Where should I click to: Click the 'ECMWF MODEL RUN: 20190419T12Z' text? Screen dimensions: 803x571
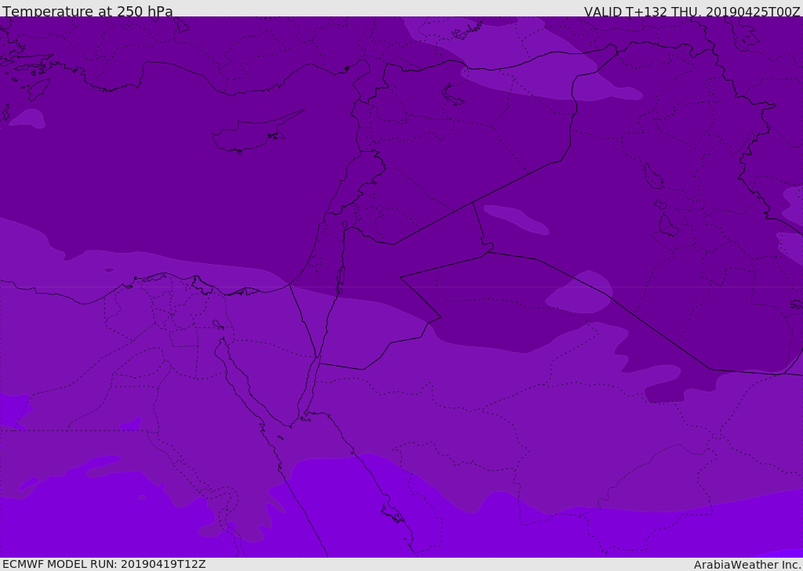(x=104, y=564)
